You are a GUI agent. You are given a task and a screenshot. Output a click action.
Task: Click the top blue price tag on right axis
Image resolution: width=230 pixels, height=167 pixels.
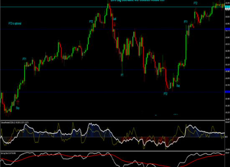click(227, 29)
